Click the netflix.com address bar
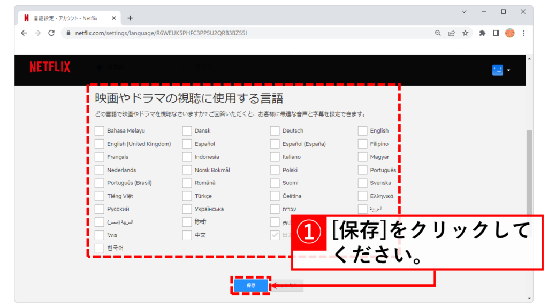The image size is (548, 308). 241,33
